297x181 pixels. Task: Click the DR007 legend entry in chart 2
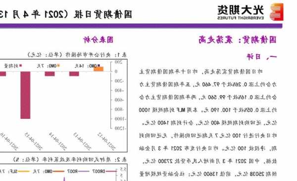[x=105, y=171]
